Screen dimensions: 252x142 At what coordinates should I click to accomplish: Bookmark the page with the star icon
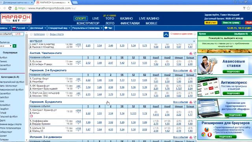coord(248,8)
